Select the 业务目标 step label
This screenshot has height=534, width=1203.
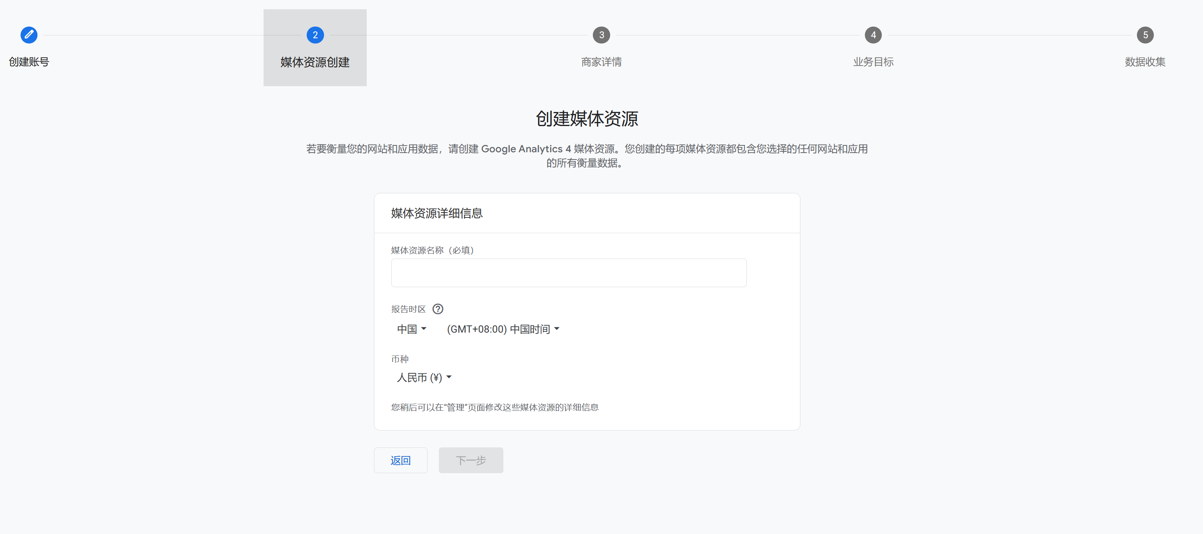pos(873,62)
